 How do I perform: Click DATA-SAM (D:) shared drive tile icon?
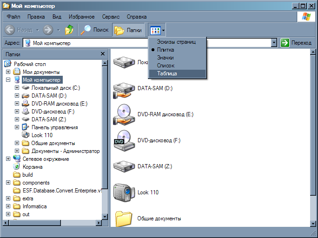pos(124,90)
